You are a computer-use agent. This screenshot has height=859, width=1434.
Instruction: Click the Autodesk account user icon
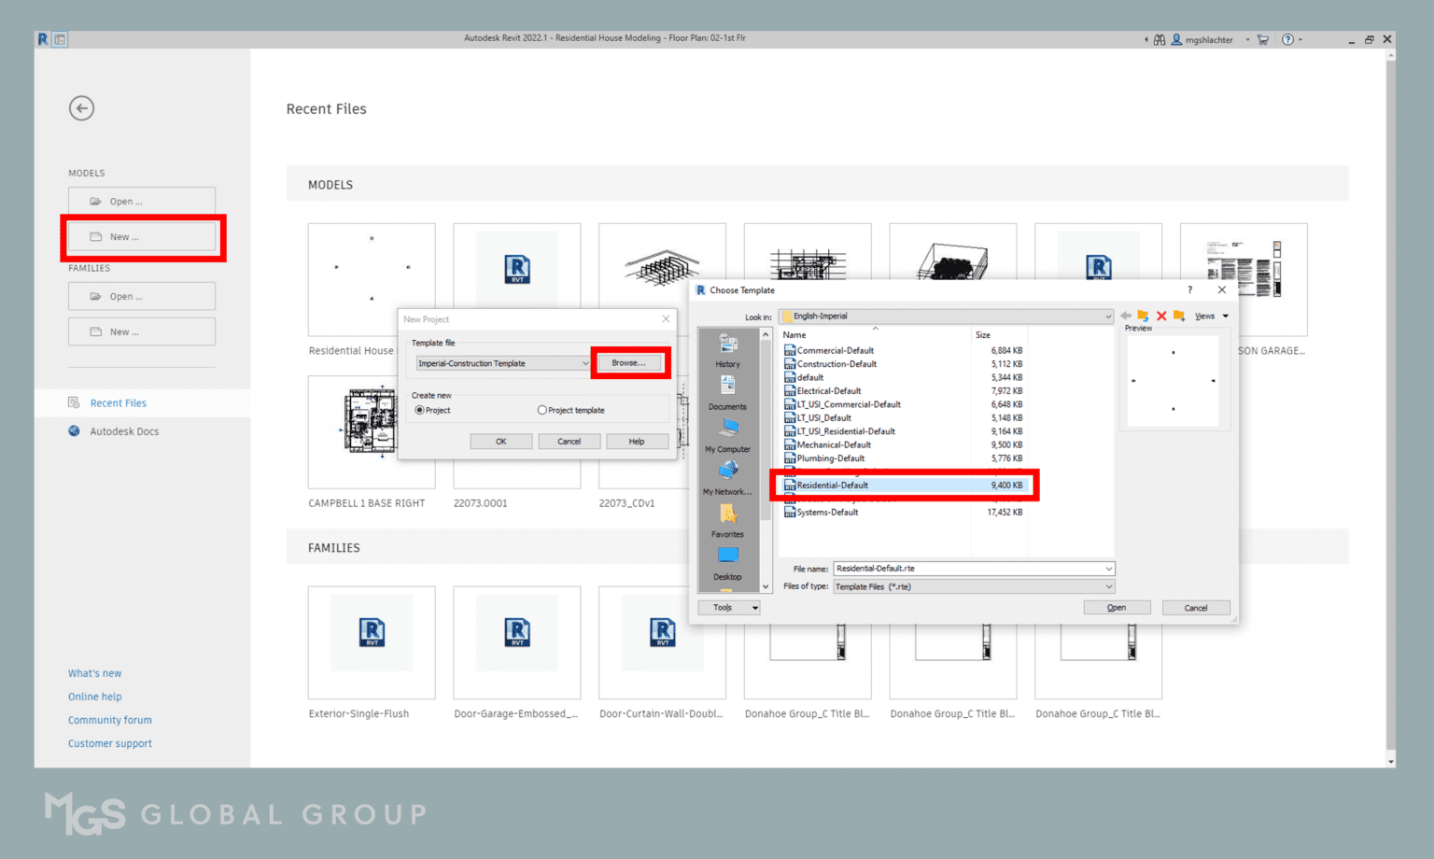[1175, 39]
